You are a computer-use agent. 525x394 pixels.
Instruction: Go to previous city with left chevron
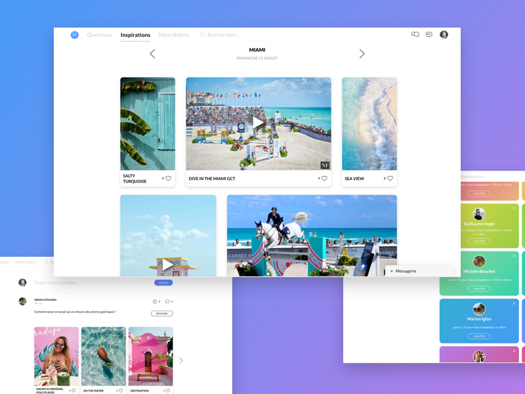(152, 54)
